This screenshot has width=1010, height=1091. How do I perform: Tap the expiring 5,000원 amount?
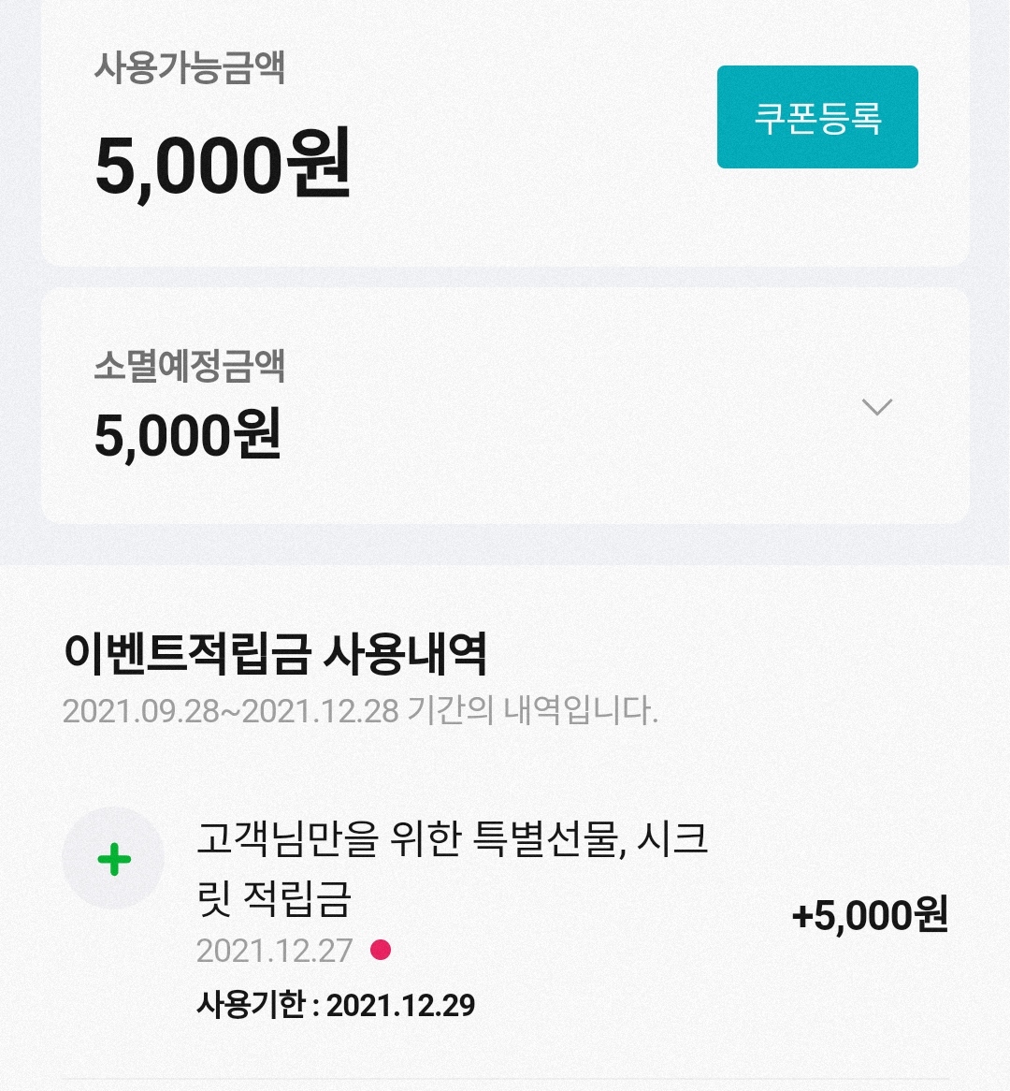(x=187, y=436)
